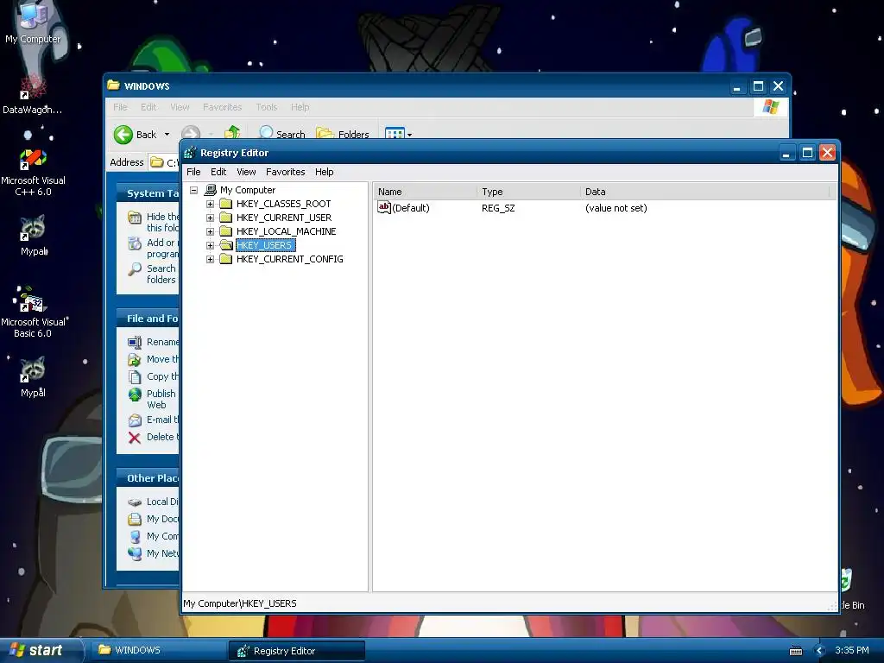The width and height of the screenshot is (884, 663).
Task: Select the HKEY_LOCAL_MACHINE tree label
Action: click(x=286, y=231)
